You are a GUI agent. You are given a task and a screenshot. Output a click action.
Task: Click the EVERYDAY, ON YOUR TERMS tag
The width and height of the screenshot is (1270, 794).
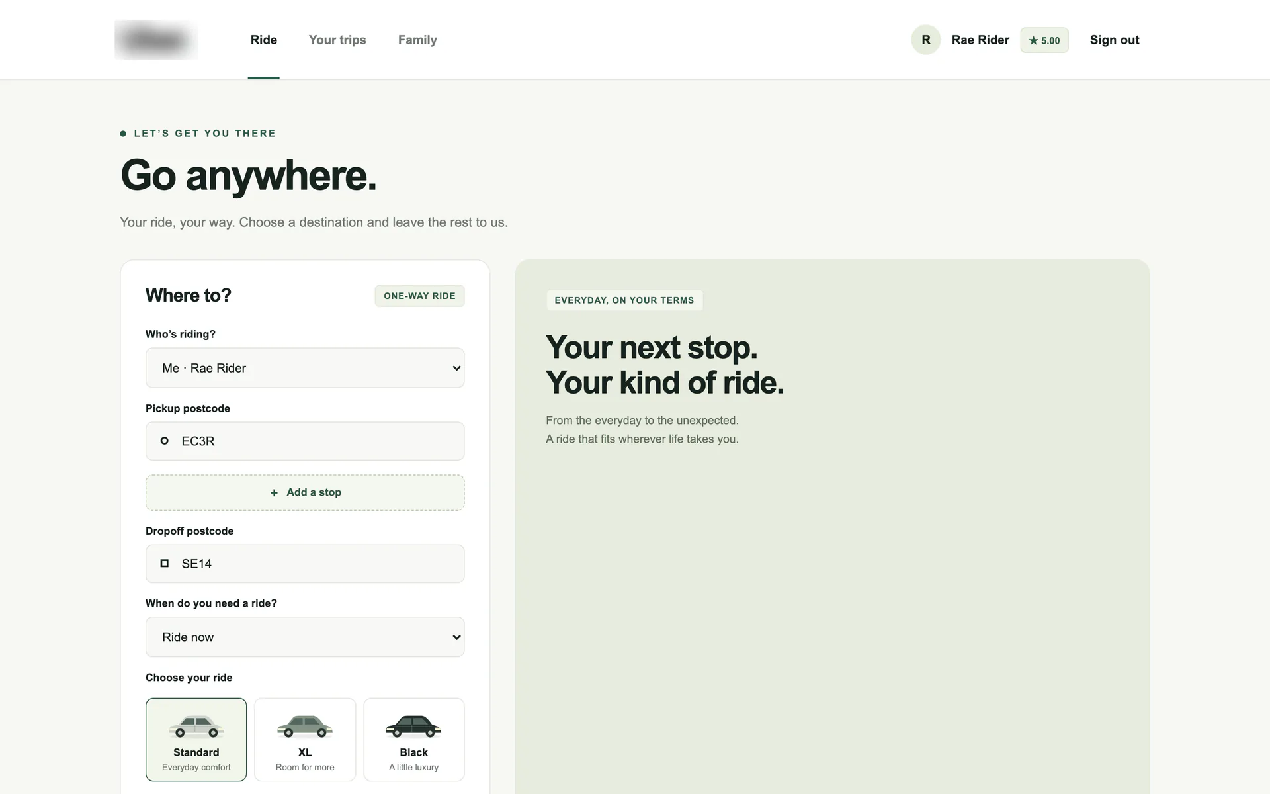click(624, 300)
